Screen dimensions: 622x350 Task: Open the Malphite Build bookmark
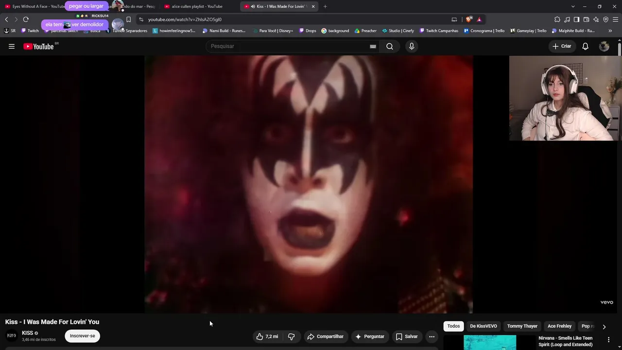(x=573, y=31)
